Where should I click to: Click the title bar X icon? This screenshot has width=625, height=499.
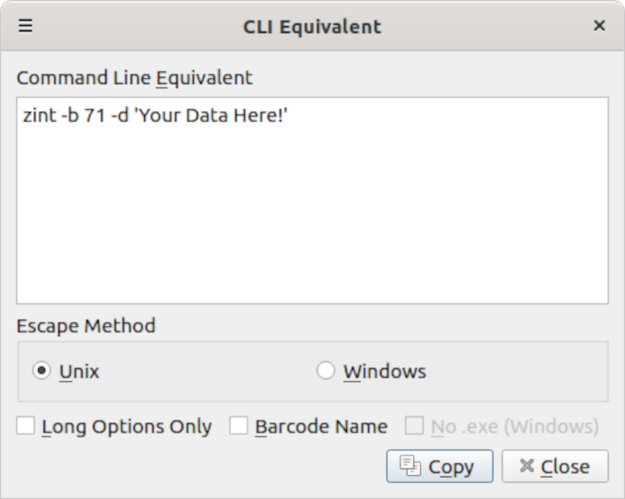599,26
